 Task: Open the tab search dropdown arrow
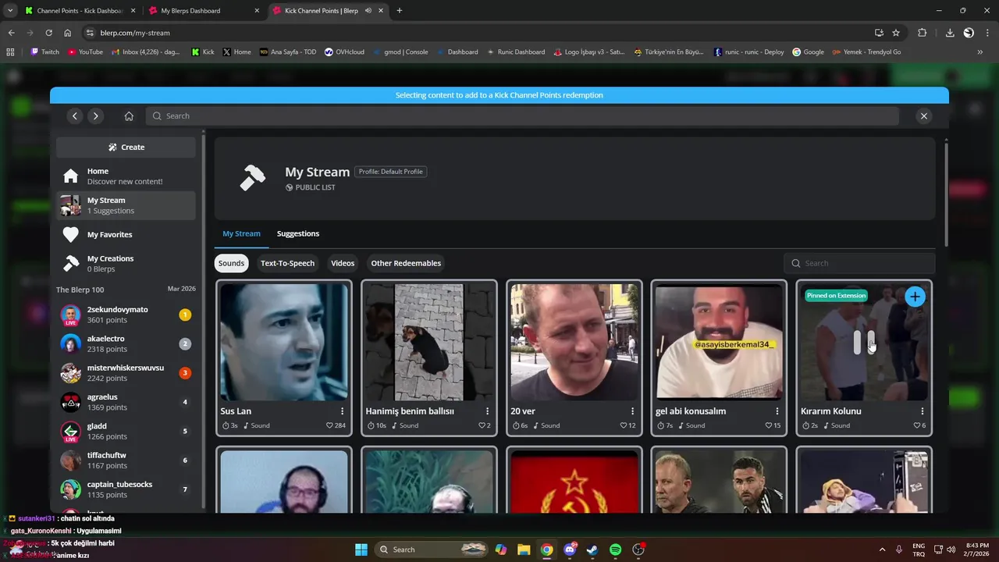(x=9, y=11)
